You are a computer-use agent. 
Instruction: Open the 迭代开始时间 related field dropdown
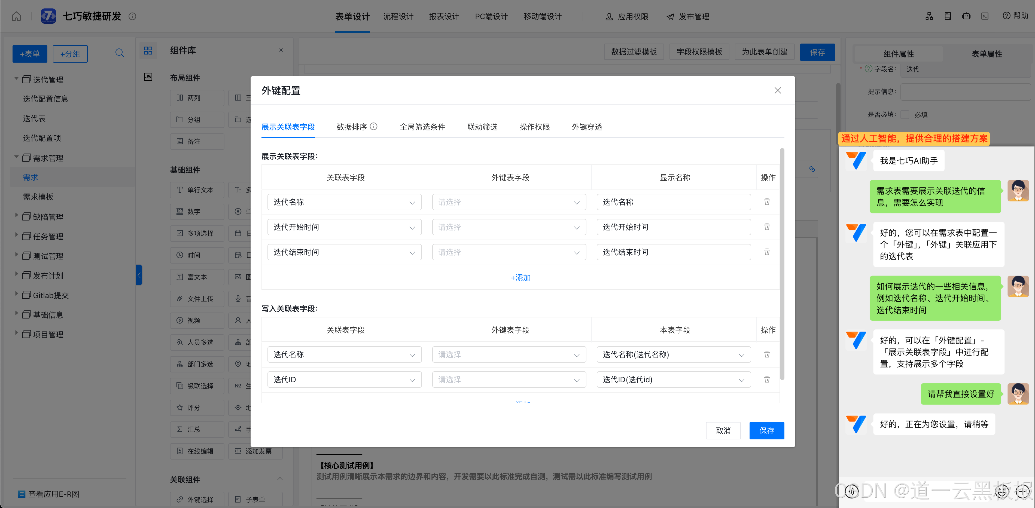344,227
